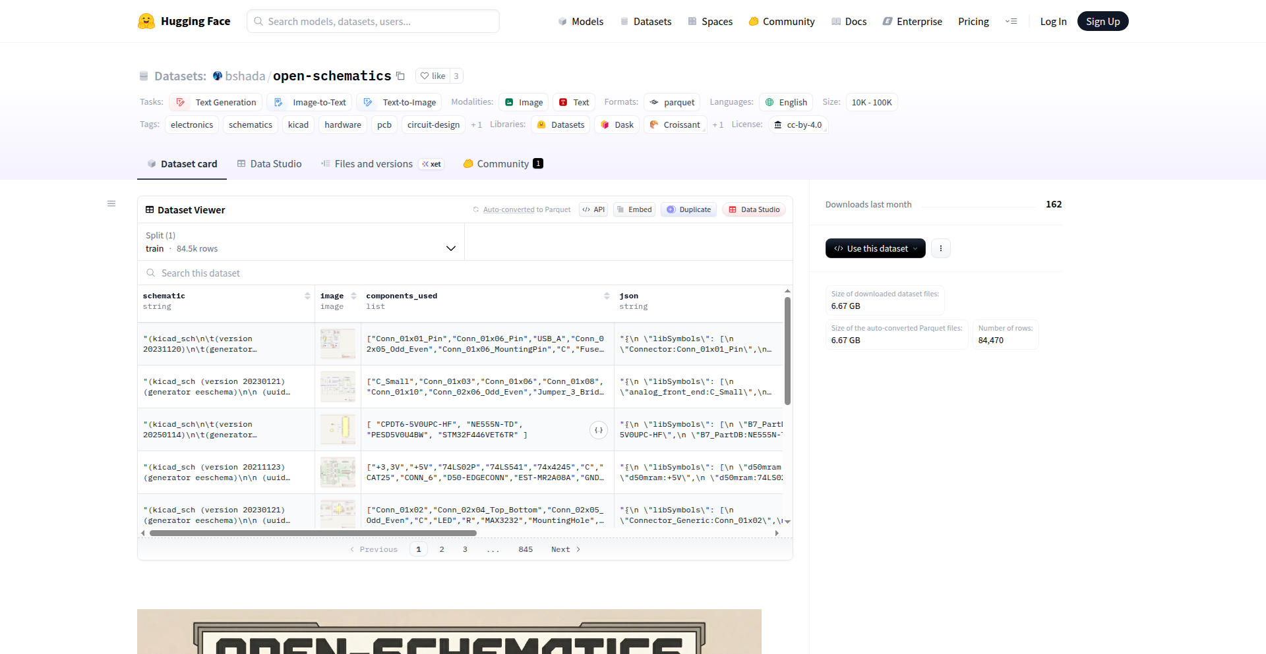Open the Croissant library tag

pos(675,124)
